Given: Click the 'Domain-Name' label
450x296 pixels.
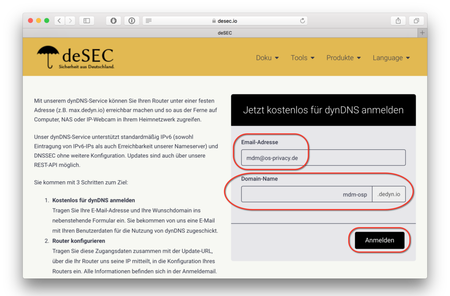Looking at the screenshot, I should tap(259, 179).
